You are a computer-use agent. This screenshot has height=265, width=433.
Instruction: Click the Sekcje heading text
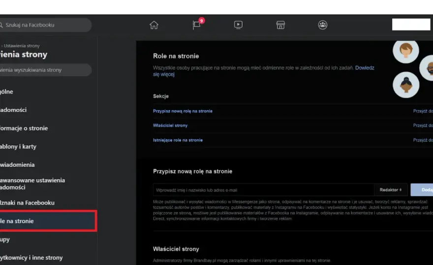[161, 96]
